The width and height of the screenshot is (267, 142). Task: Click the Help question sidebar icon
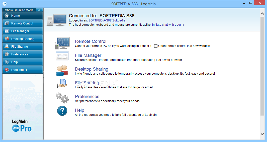7,62
